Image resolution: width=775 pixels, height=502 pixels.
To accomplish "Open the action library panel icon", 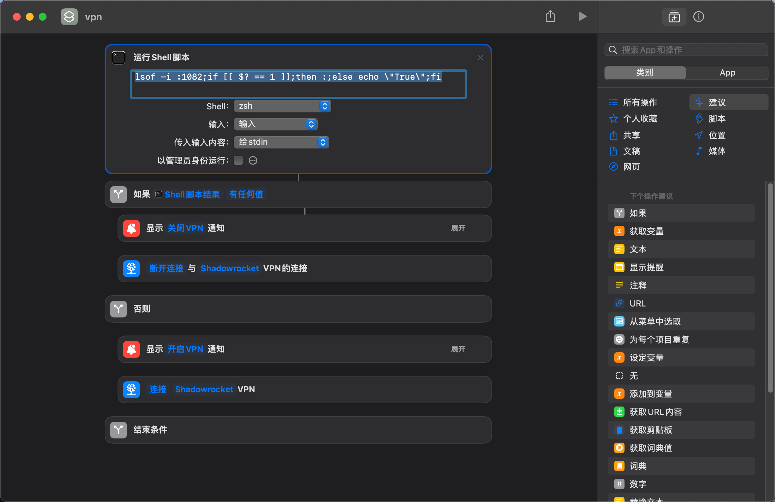I will pos(674,16).
